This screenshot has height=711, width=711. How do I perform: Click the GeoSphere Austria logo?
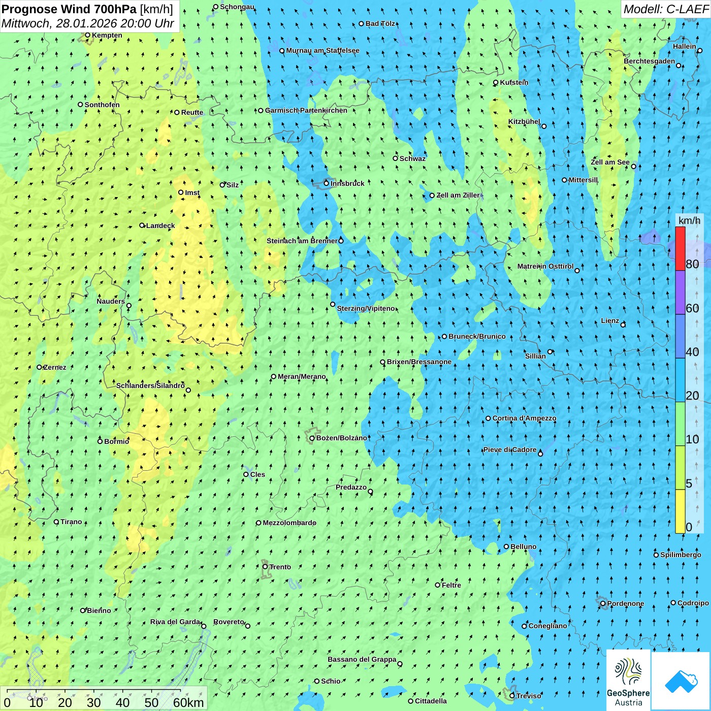[628, 680]
